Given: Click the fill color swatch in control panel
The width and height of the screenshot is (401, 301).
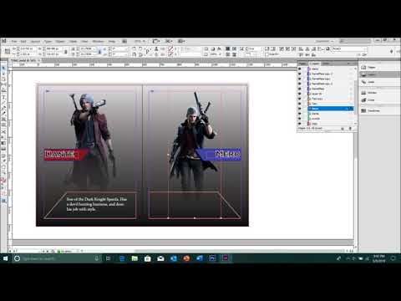Looking at the screenshot, I should (170, 48).
